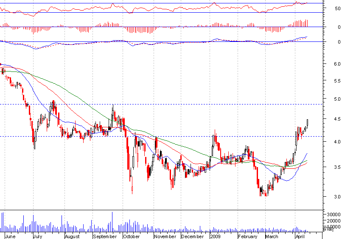Click the July month label
Viewport: 342px width, 239px height.
(38, 236)
